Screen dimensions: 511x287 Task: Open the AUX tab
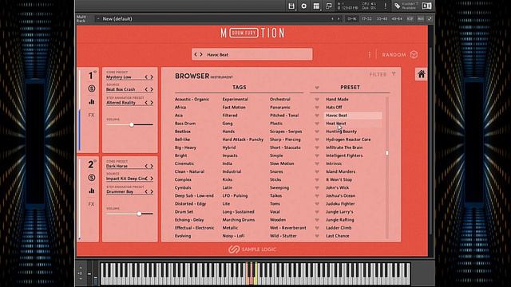(x=421, y=19)
